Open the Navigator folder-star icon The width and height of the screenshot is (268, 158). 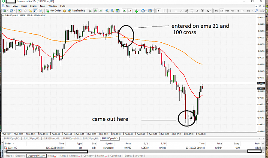[x=30, y=11]
